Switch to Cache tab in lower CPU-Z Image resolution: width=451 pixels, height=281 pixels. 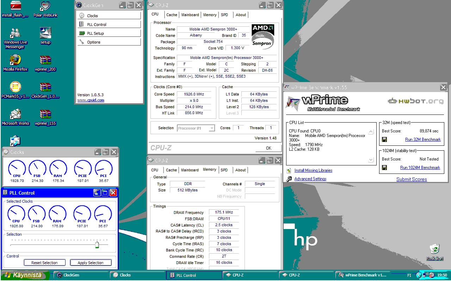172,170
